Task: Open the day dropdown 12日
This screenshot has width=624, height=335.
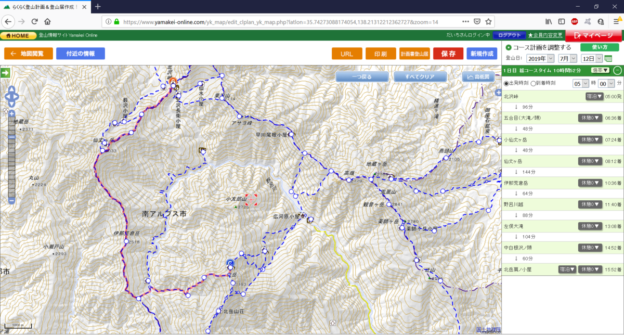Action: pos(592,59)
